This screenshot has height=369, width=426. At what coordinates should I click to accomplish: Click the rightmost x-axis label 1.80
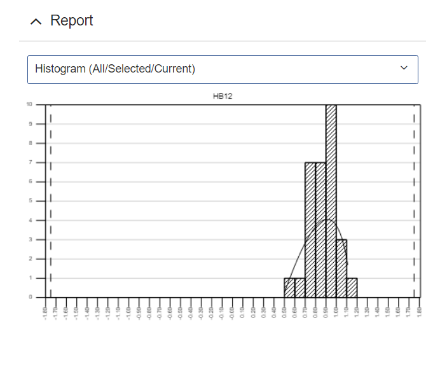coord(419,312)
